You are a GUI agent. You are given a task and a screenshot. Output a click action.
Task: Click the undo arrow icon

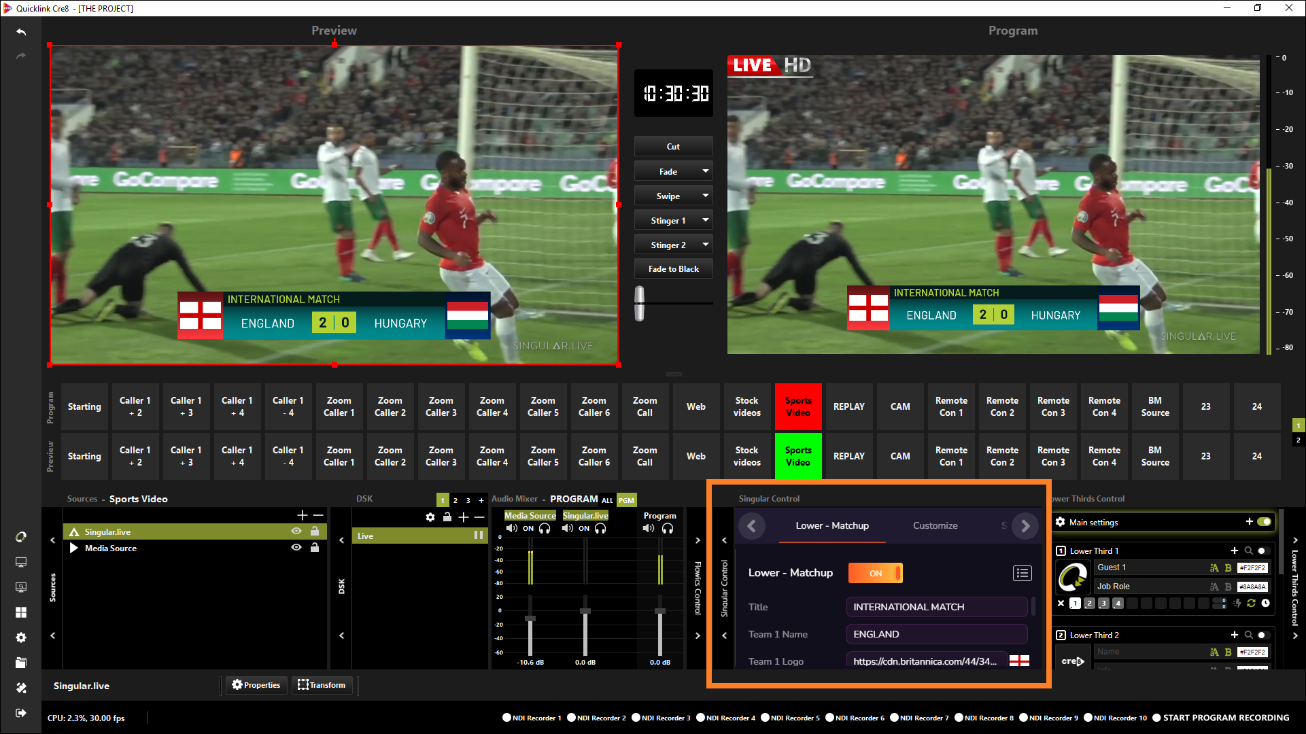click(x=21, y=32)
